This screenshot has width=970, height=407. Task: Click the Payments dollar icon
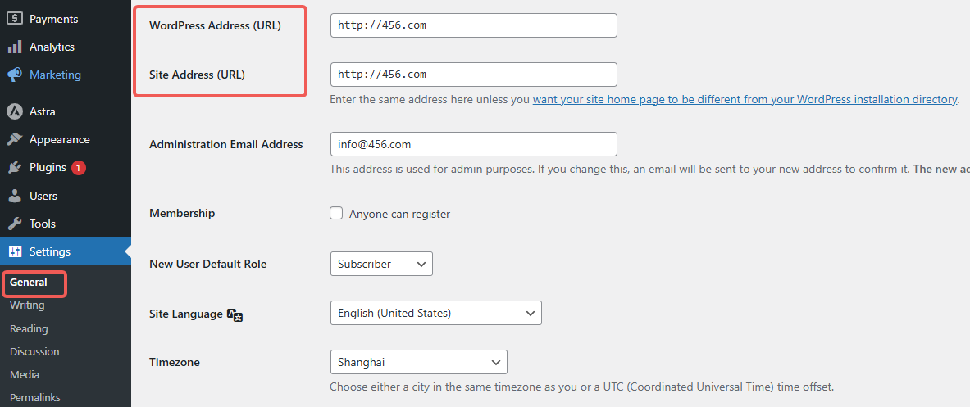click(x=15, y=19)
